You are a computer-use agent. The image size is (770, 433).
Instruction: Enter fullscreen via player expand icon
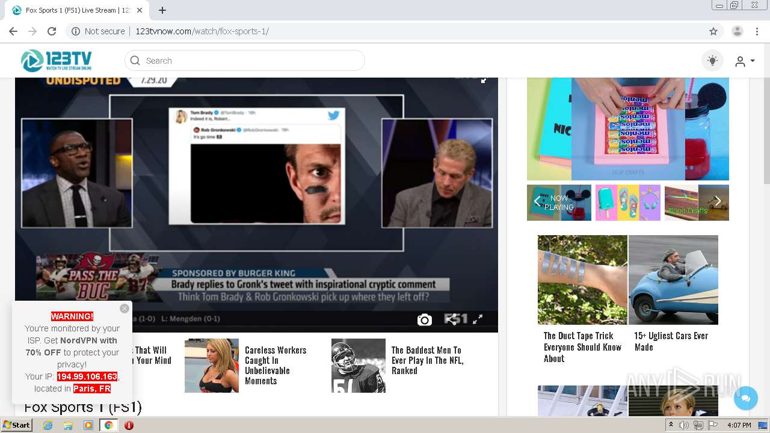[478, 319]
